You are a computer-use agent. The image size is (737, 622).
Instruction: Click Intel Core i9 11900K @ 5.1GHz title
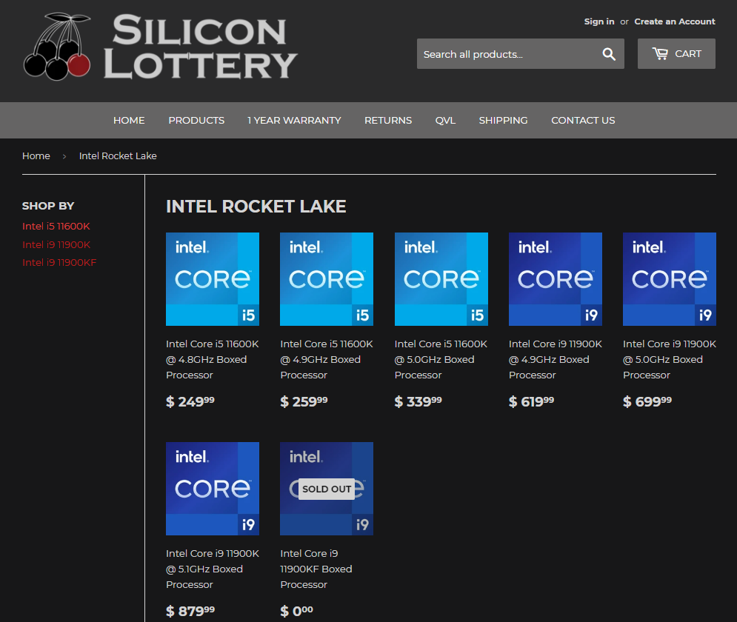213,569
